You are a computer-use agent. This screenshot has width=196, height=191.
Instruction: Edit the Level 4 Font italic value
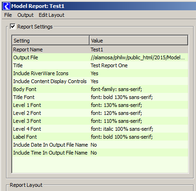click(x=122, y=129)
